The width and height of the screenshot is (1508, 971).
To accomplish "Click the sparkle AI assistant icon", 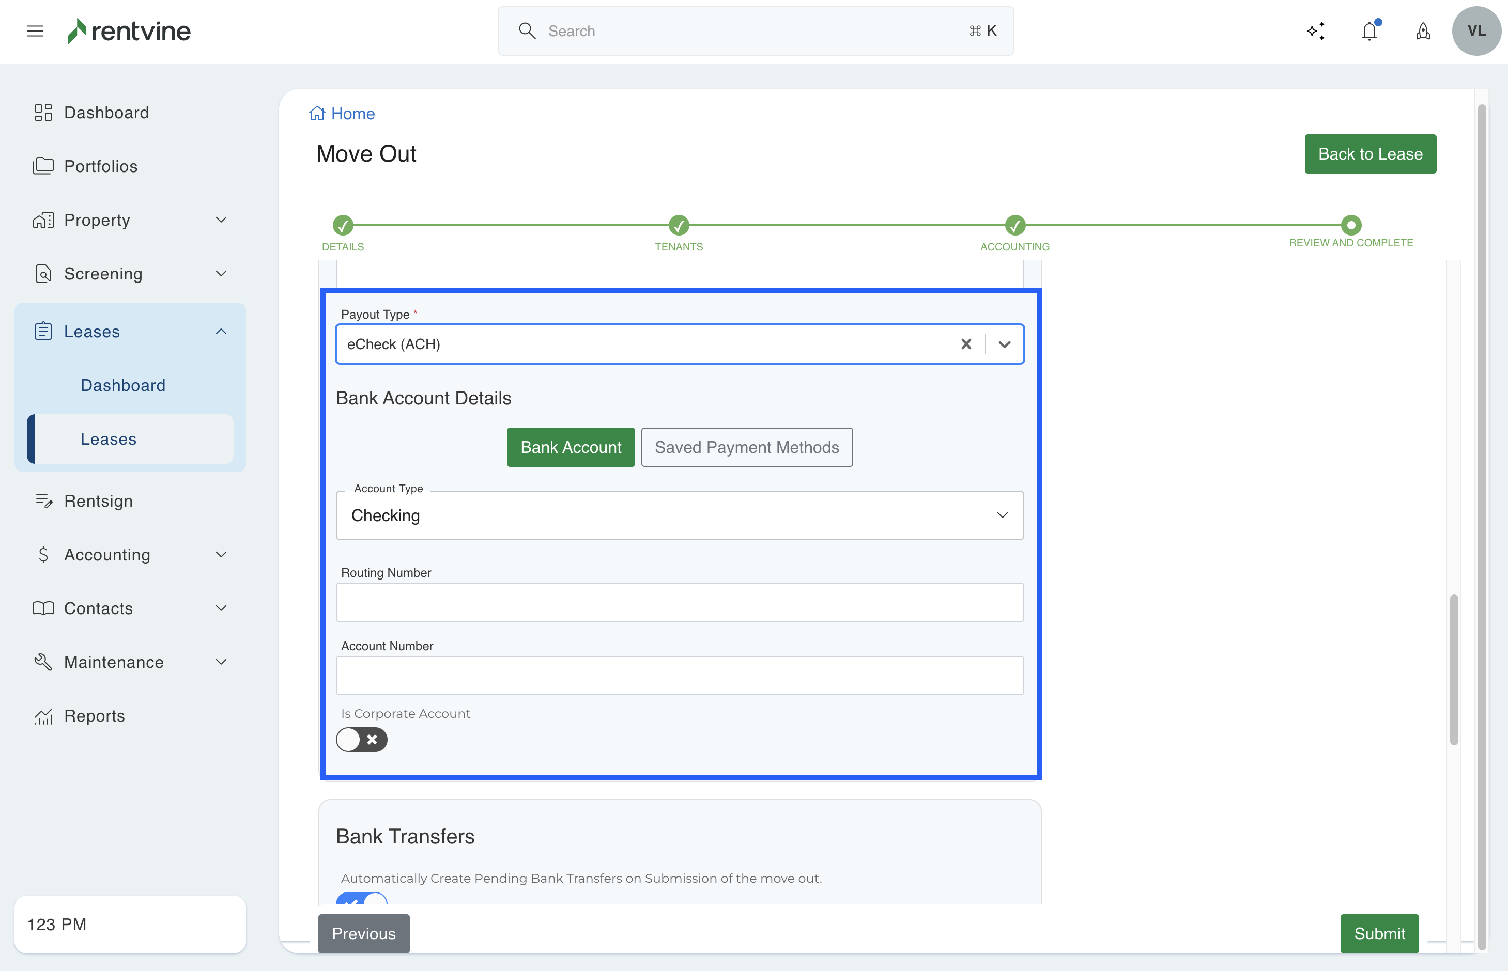I will (x=1316, y=31).
